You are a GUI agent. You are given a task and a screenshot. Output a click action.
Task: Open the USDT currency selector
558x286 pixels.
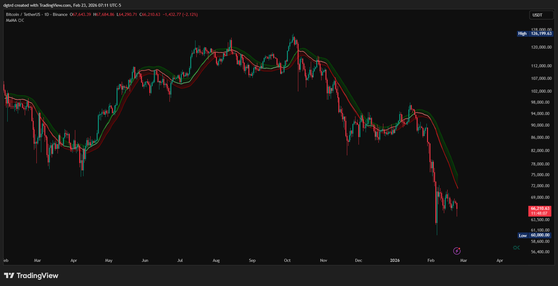point(541,15)
